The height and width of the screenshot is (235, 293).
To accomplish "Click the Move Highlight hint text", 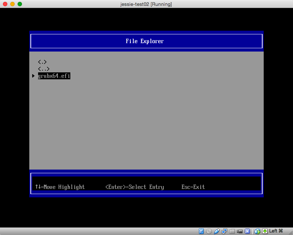I will click(64, 187).
